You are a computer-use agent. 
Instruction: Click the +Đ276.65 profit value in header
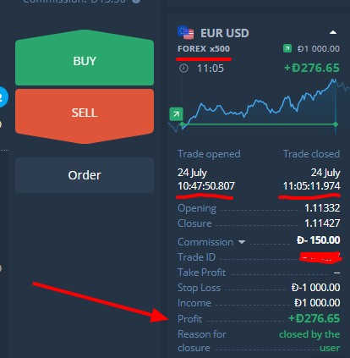tap(312, 68)
